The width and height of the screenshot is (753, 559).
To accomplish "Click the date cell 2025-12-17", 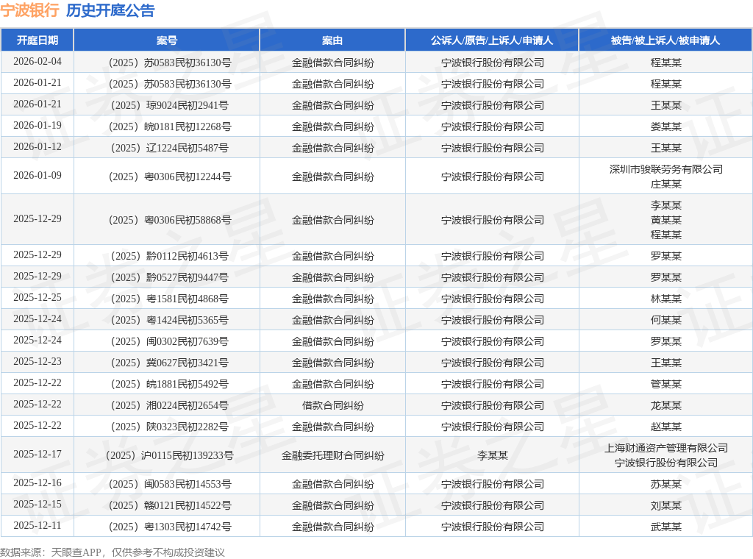I will (38, 454).
